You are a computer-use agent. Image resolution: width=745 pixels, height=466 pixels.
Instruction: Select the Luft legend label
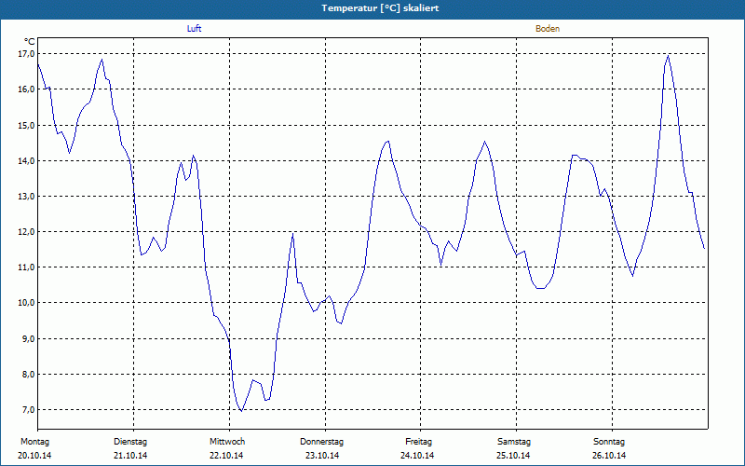pos(194,29)
